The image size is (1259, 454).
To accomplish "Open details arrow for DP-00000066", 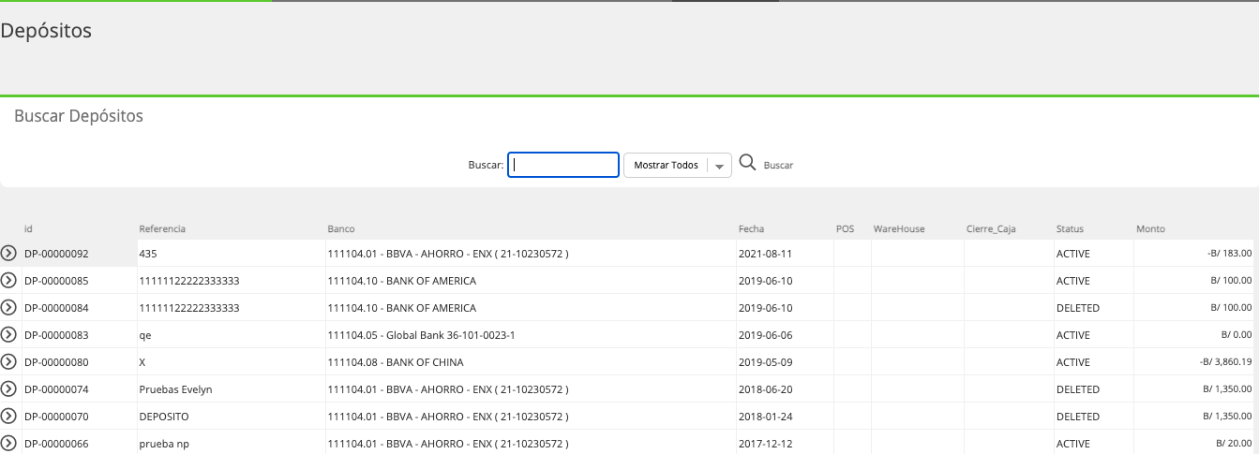I will 9,443.
